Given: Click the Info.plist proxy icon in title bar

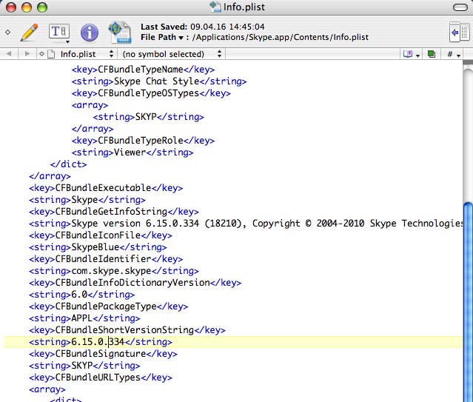Looking at the screenshot, I should coord(215,7).
